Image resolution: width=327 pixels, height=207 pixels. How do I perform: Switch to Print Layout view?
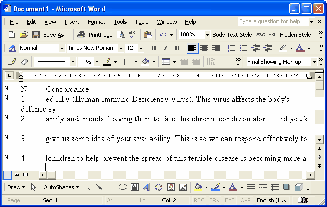pos(26,175)
